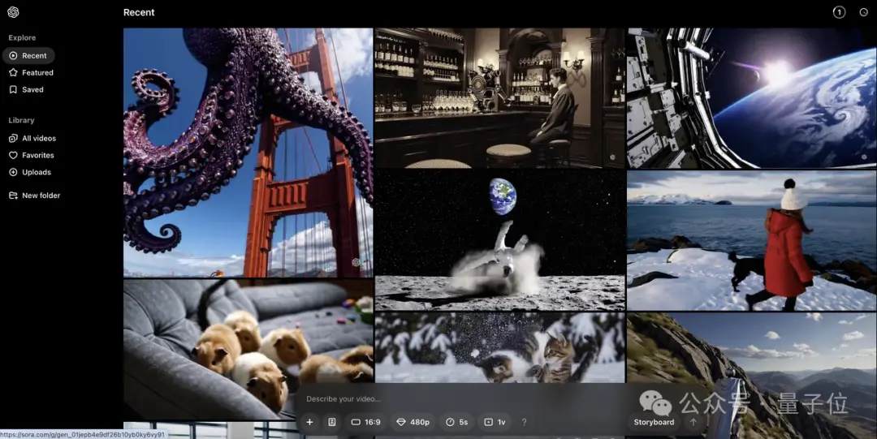Open the 1v variations dropdown
Viewport: 877px width, 439px height.
(x=495, y=422)
